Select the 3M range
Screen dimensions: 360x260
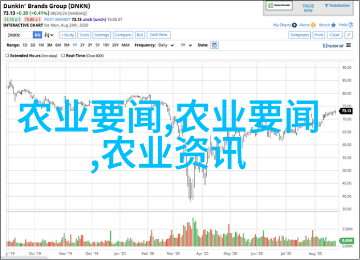coord(49,45)
